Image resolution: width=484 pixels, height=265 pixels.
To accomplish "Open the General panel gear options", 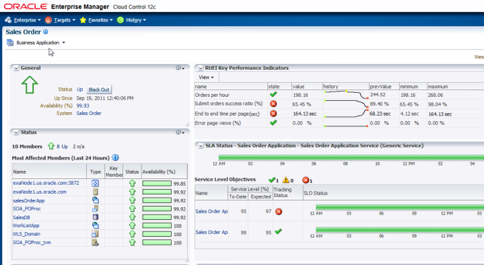I will pos(180,68).
